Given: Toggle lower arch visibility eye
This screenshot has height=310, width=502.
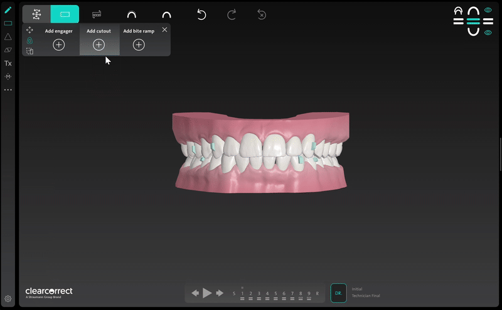Looking at the screenshot, I should coord(488,33).
